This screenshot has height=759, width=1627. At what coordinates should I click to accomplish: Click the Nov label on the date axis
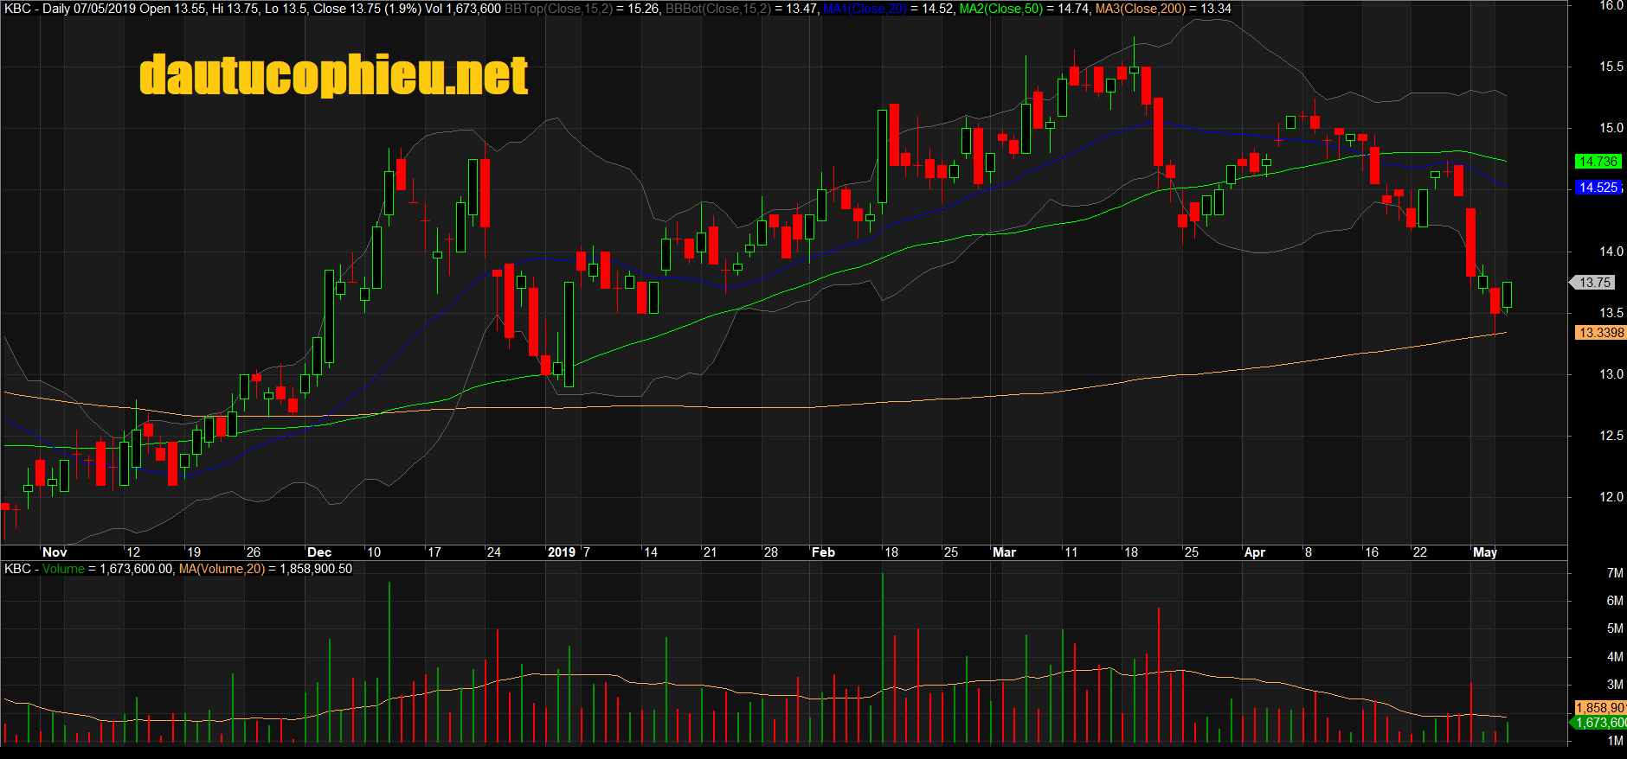click(x=55, y=552)
